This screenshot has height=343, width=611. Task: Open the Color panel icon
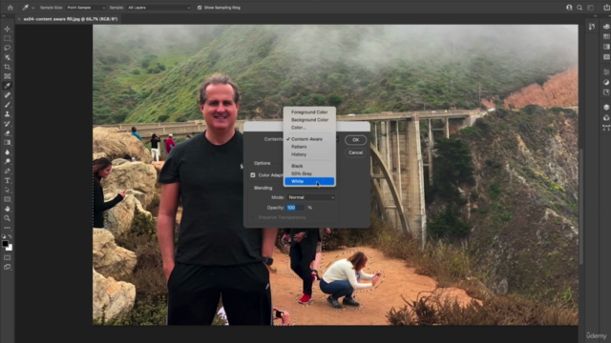tap(606, 27)
